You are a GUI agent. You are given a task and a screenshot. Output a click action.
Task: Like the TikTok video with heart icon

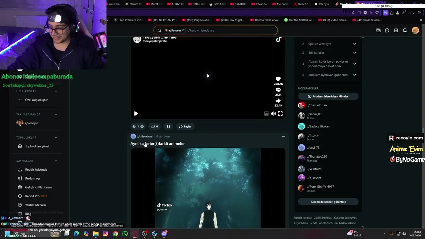click(x=278, y=79)
